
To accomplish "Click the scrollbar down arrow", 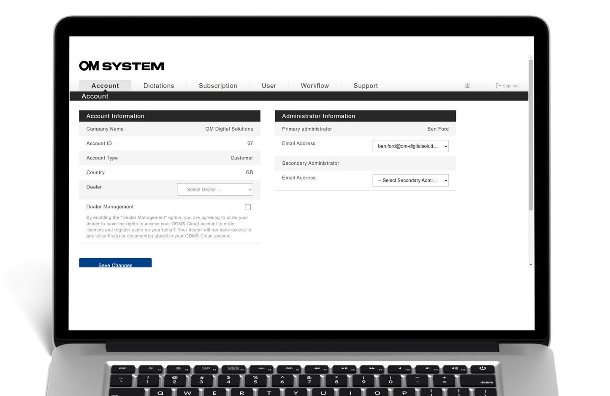I will tap(531, 265).
